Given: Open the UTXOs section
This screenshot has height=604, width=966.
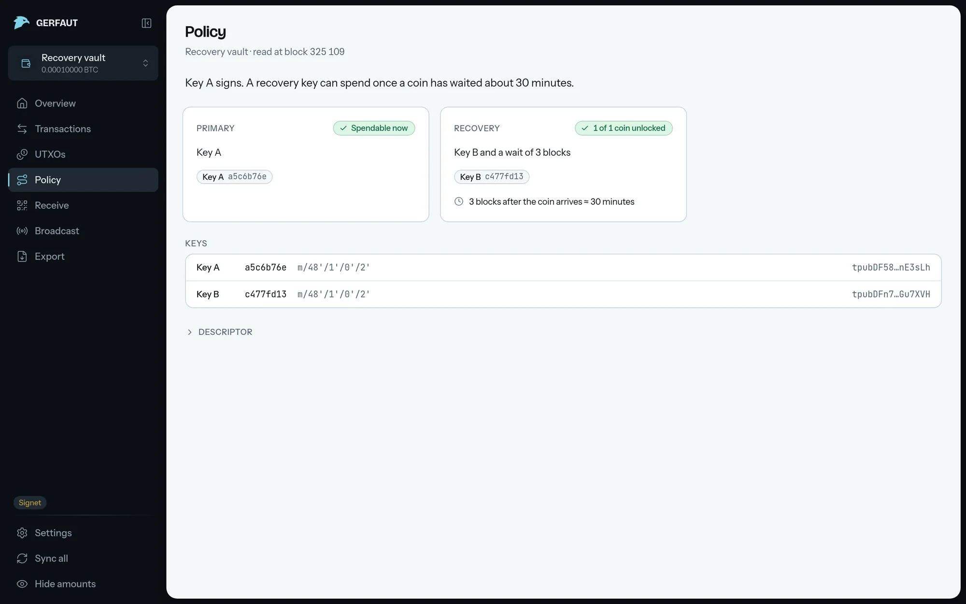Looking at the screenshot, I should coord(83,154).
